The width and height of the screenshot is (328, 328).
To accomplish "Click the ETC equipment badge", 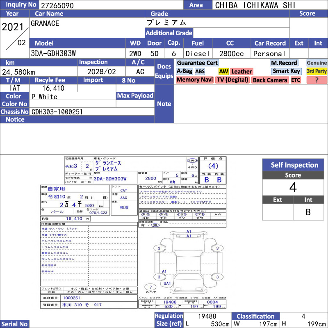I will tap(295, 80).
